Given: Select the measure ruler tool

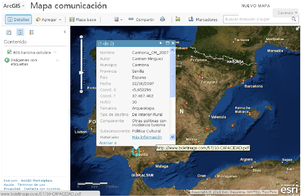Looking at the screenshot, I should [178, 19].
